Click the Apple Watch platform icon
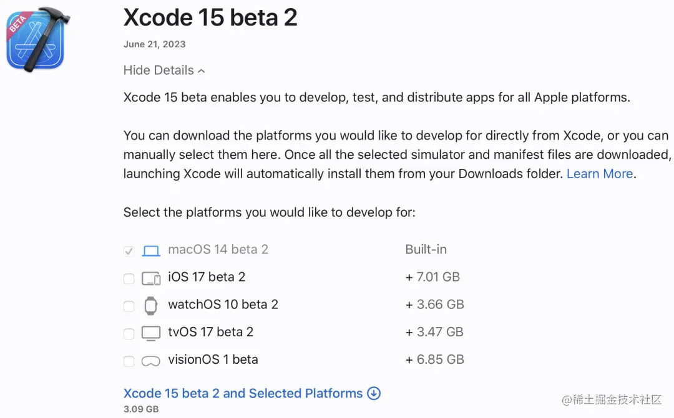This screenshot has height=418, width=674. click(151, 305)
